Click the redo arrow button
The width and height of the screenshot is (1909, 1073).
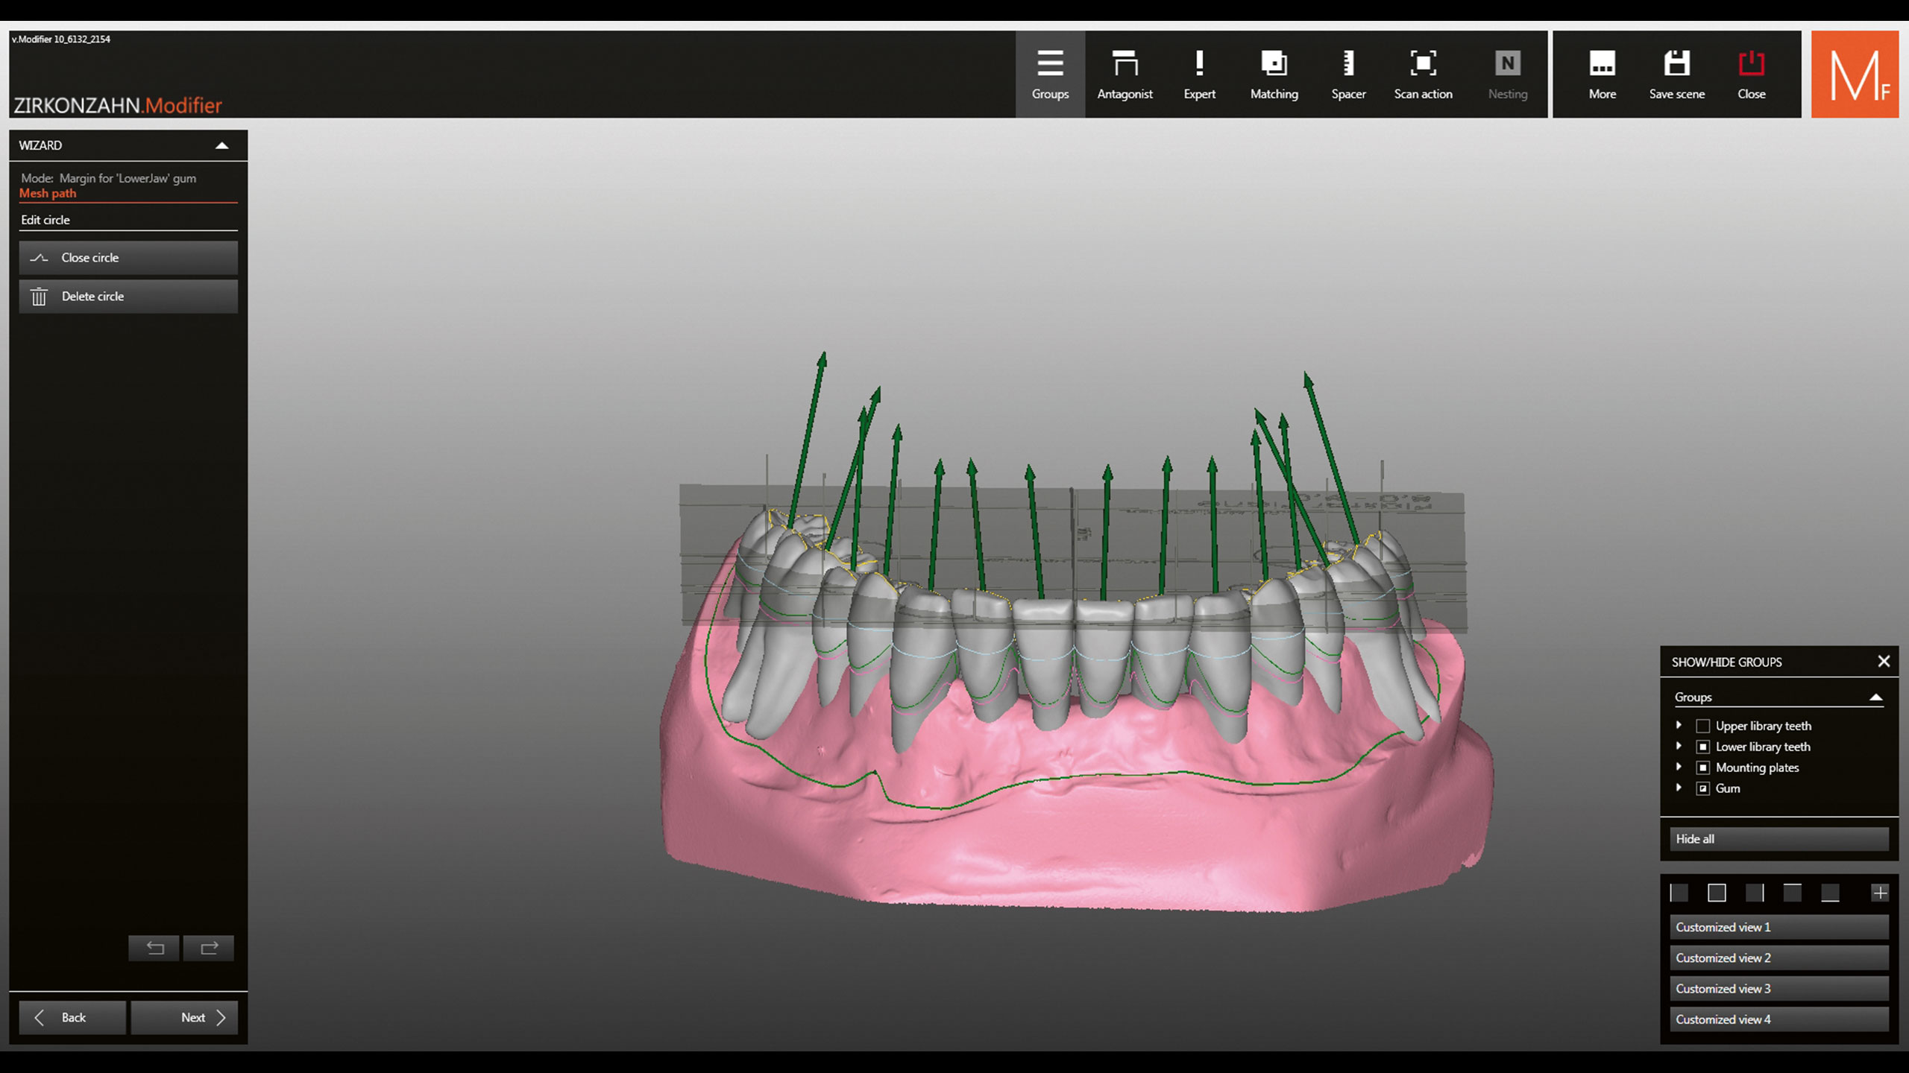pos(209,948)
